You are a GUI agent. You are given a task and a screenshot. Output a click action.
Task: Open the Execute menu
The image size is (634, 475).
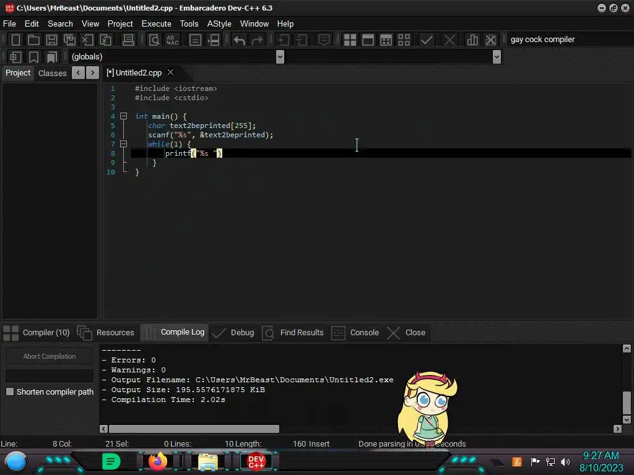click(157, 24)
